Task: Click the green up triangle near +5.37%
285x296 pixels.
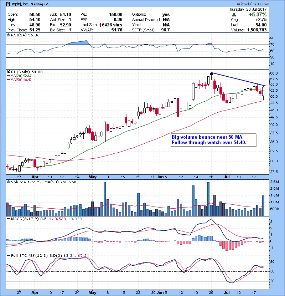Action: click(x=234, y=15)
